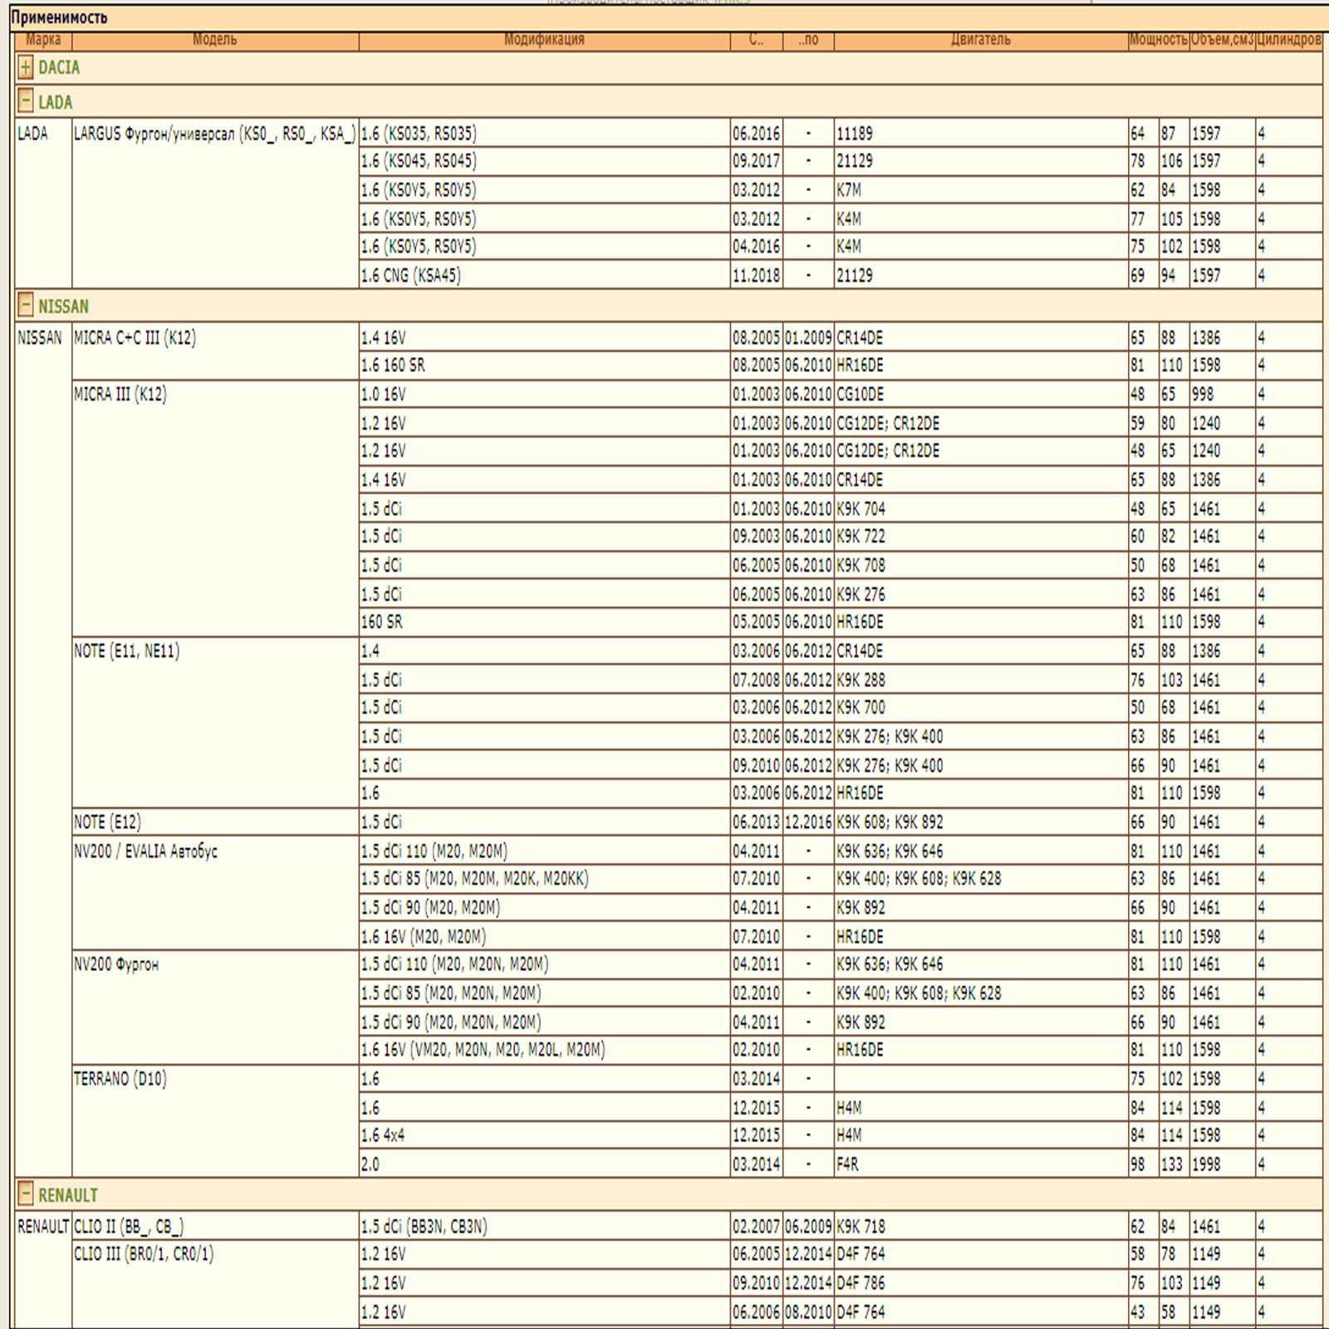Click engine code K9K 708

(x=861, y=566)
